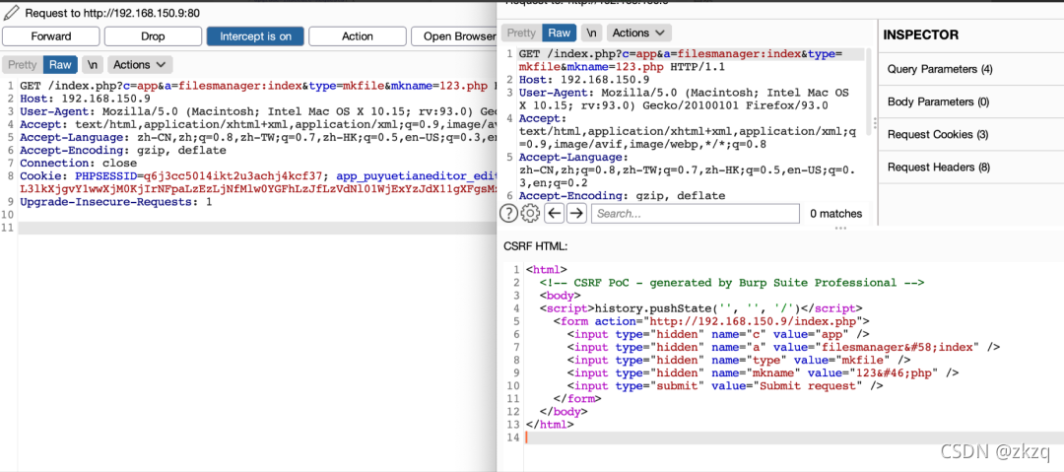Click 'Connection: close' header line

pos(80,163)
